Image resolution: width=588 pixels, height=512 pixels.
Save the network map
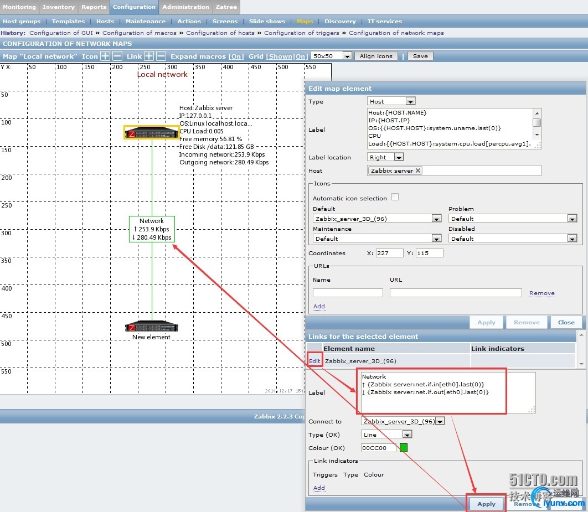point(420,56)
